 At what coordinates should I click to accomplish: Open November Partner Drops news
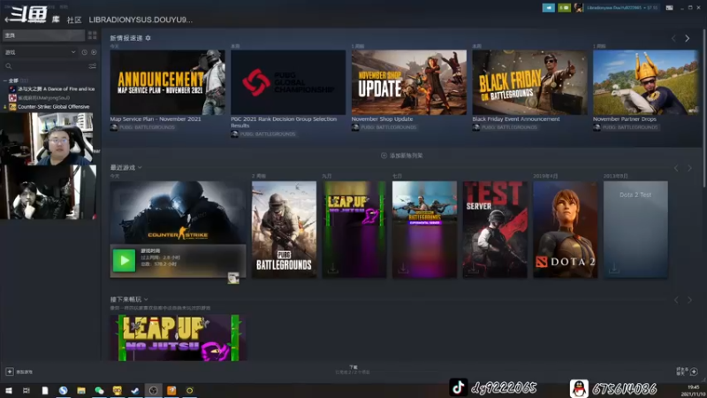pyautogui.click(x=646, y=82)
